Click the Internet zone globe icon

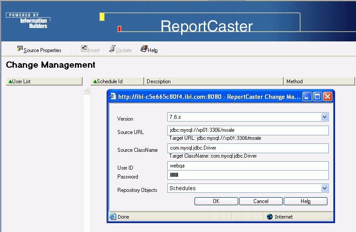coord(270,217)
